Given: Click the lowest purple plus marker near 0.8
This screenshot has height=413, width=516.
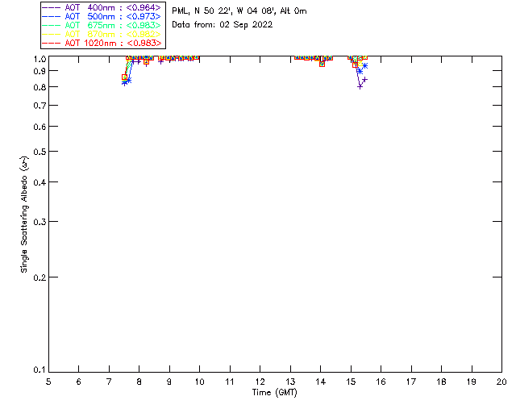Looking at the screenshot, I should click(x=360, y=87).
